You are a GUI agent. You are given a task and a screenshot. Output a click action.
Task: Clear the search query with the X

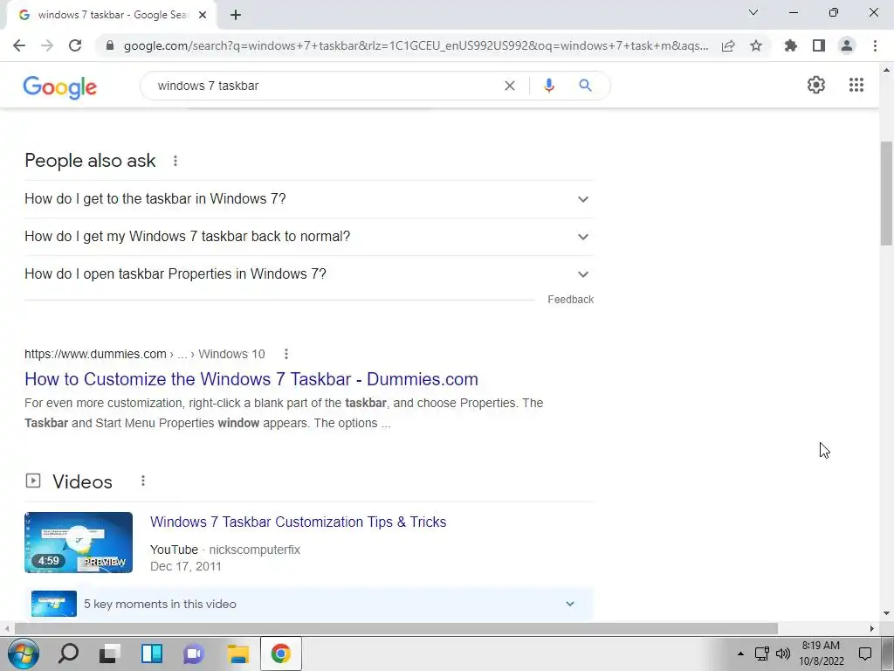pyautogui.click(x=510, y=86)
